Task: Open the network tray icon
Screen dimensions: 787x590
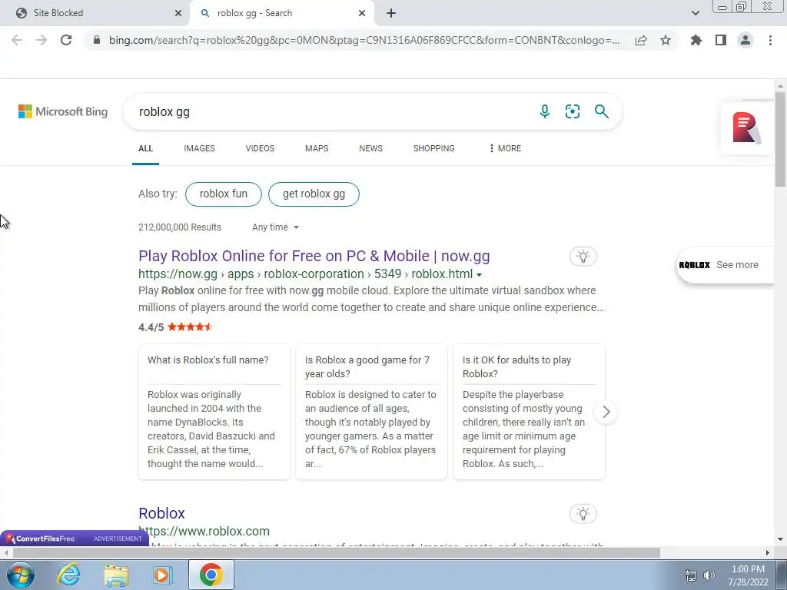Action: [691, 575]
